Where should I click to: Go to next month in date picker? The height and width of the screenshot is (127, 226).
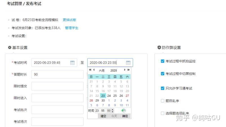(125, 70)
